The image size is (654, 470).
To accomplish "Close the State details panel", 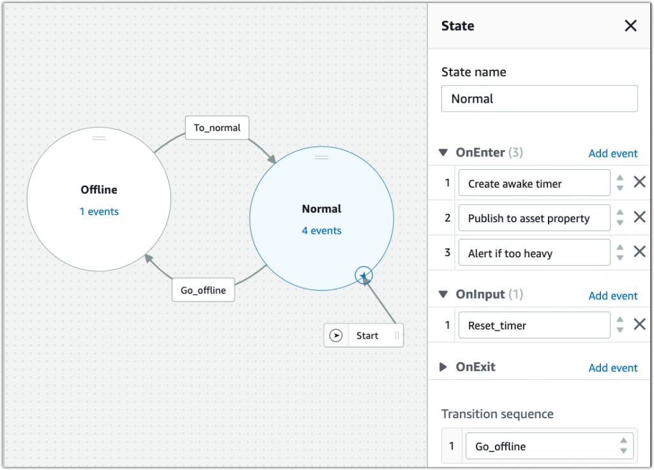I will click(630, 26).
